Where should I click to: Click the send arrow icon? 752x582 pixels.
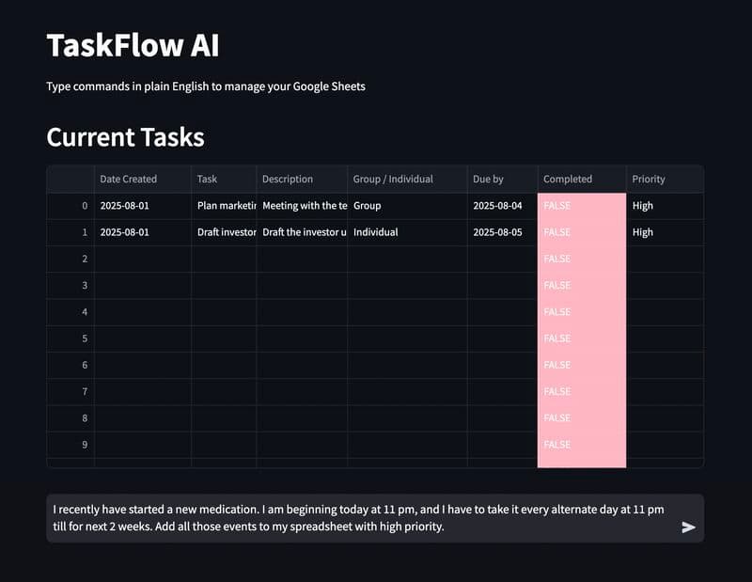(688, 527)
